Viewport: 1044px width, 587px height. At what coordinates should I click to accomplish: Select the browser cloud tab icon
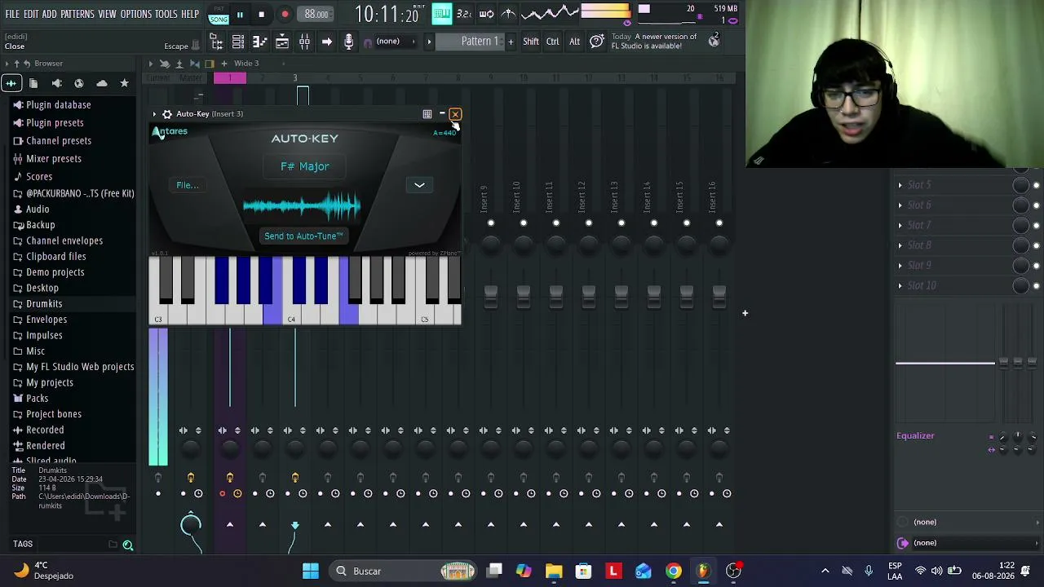tap(102, 83)
